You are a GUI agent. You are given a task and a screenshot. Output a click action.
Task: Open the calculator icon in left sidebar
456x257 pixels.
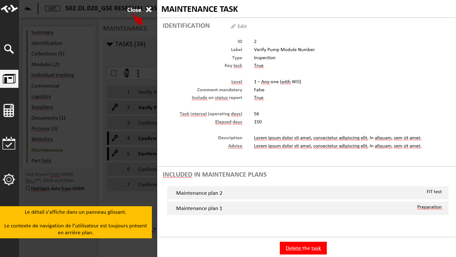9,111
